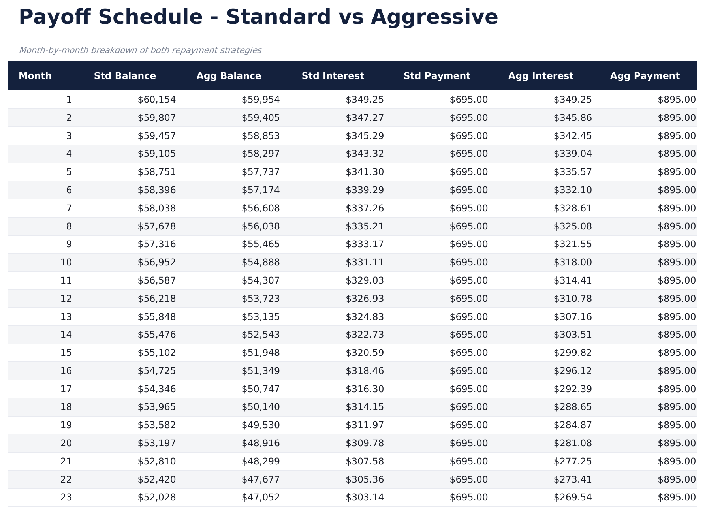705x515 pixels.
Task: Click the Std Payment column header
Action: [437, 76]
